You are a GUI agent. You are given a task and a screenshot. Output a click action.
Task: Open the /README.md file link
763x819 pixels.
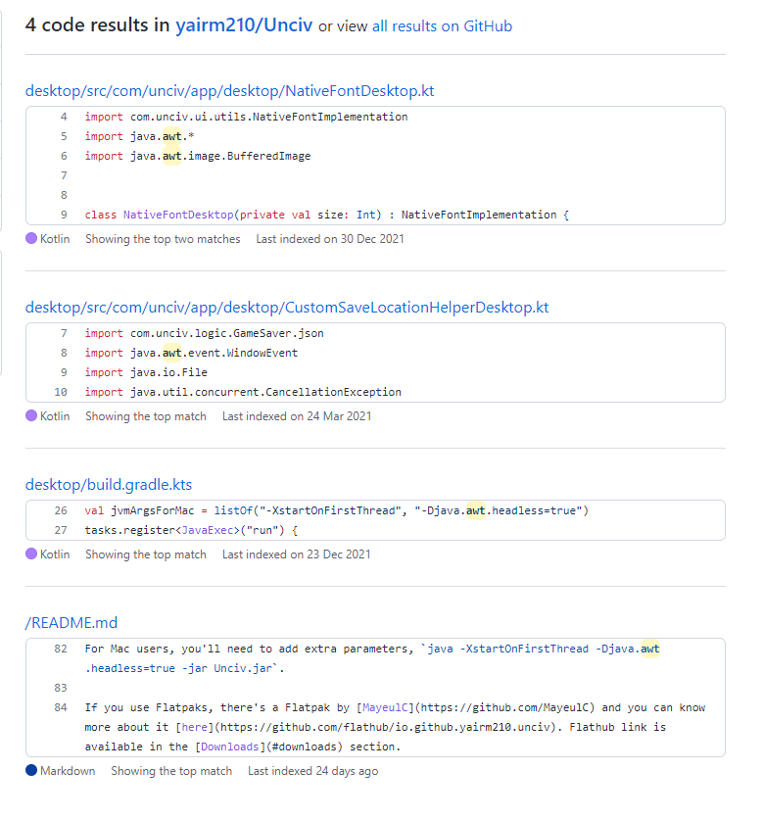coord(70,622)
